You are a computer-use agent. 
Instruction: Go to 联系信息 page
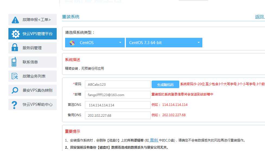tap(33, 62)
